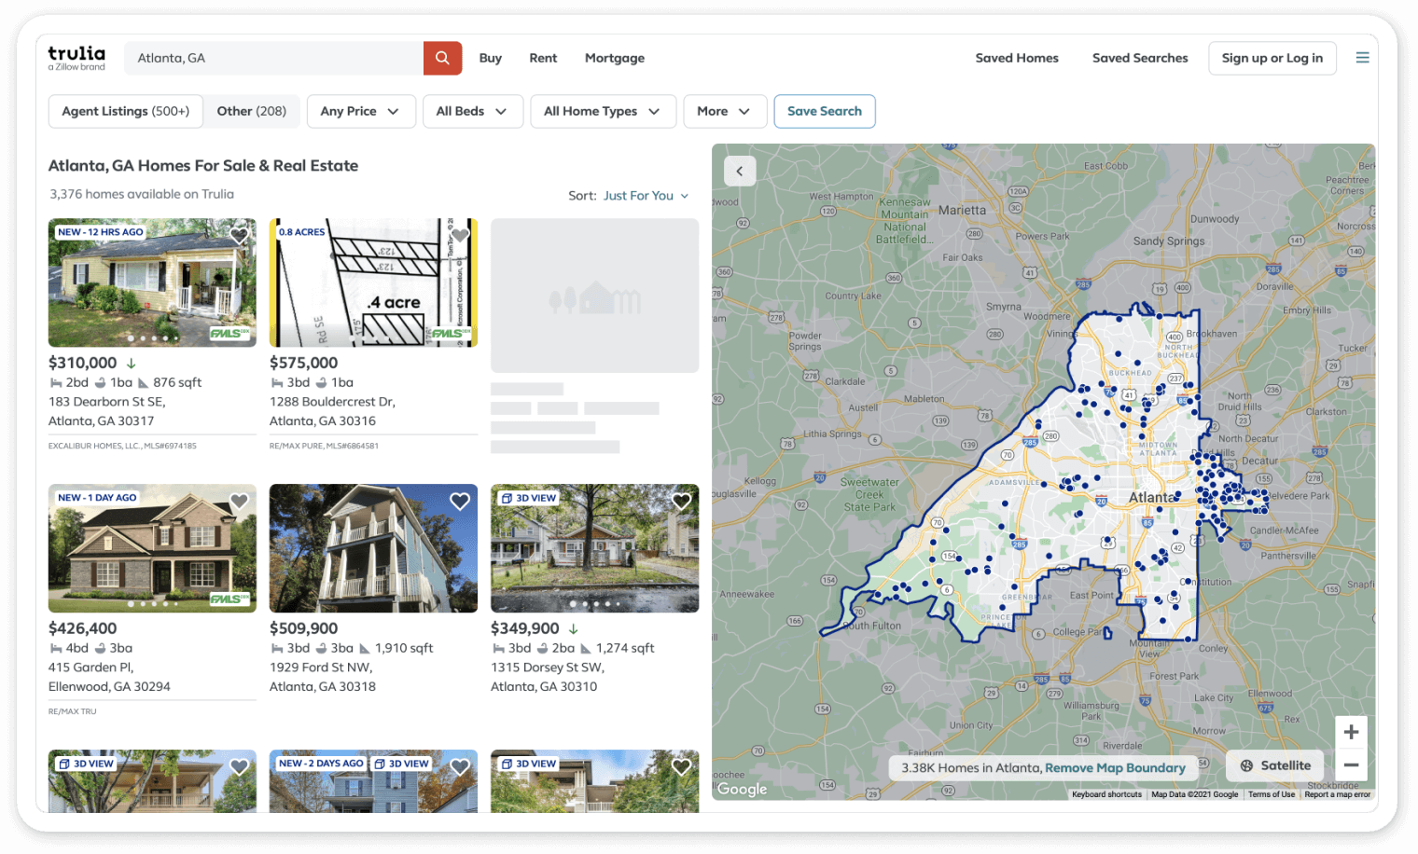Open the hamburger menu icon
Screen dimensions: 1418x854
click(1362, 58)
